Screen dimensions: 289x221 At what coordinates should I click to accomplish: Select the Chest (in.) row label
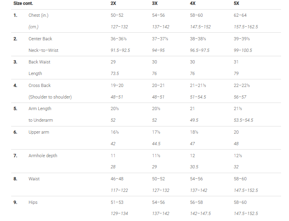pos(38,15)
